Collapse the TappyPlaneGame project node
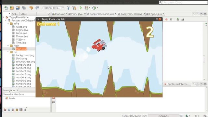This screenshot has width=208, height=117. coord(4,17)
